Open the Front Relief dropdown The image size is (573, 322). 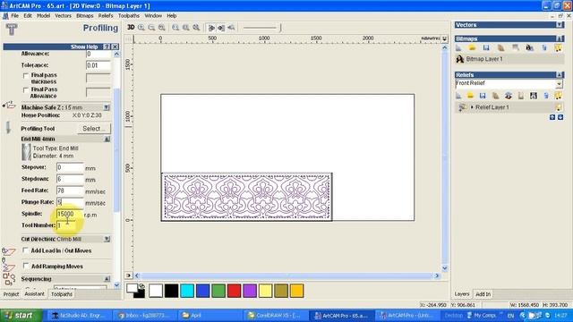559,84
